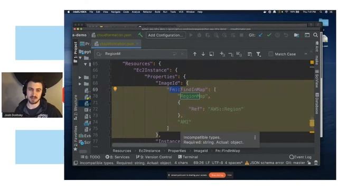Open the 9: Version Control tab

154,157
